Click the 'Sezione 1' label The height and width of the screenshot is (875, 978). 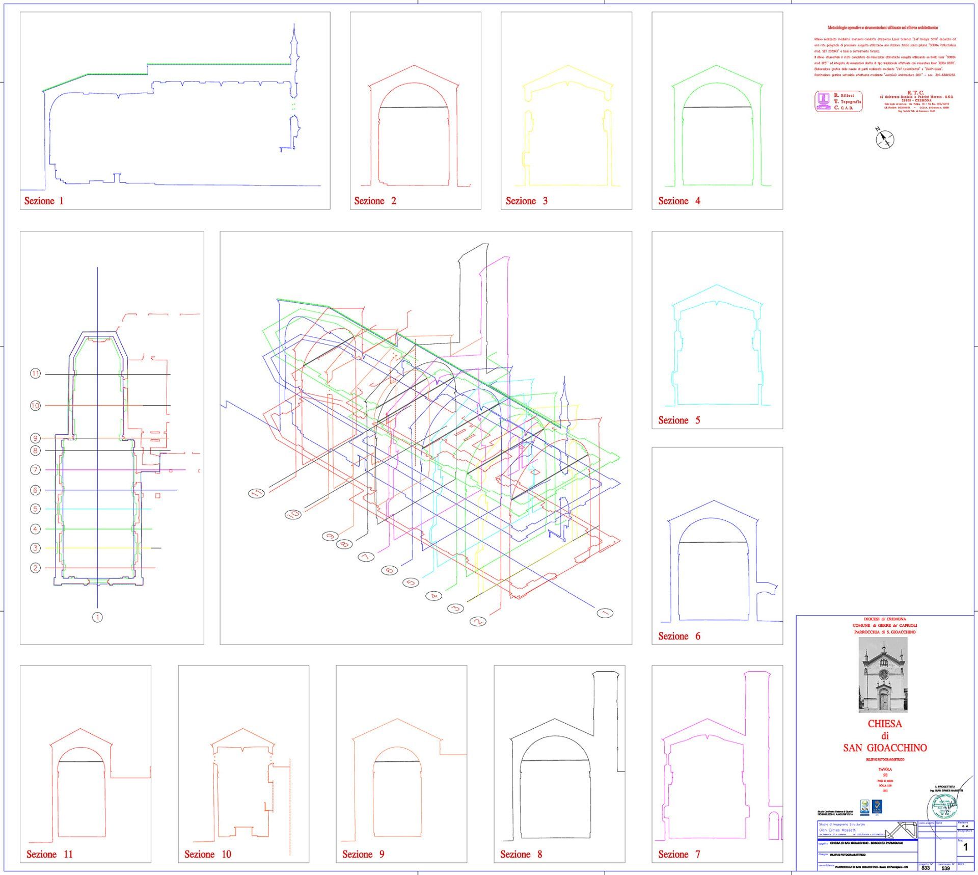pos(44,201)
